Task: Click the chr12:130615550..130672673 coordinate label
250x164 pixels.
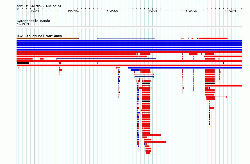Action: click(x=39, y=6)
